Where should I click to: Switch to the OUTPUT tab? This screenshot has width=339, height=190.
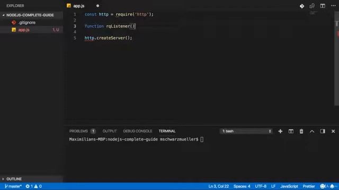point(110,131)
